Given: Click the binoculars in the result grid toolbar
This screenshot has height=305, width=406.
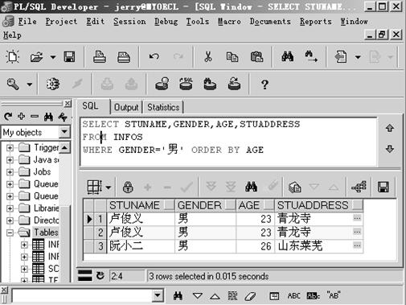Looking at the screenshot, I should [251, 187].
